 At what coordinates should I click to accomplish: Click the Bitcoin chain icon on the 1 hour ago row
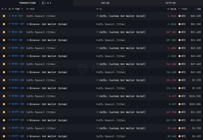(x=4, y=16)
